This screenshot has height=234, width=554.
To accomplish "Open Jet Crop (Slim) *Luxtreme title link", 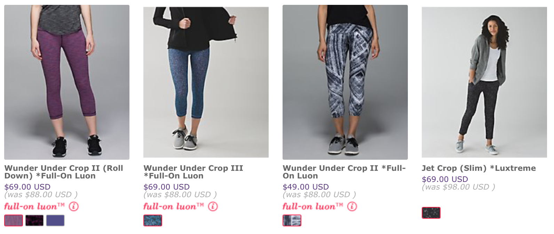I will point(479,168).
